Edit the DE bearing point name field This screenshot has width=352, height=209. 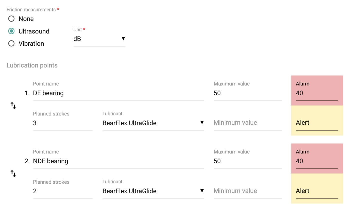coord(118,93)
